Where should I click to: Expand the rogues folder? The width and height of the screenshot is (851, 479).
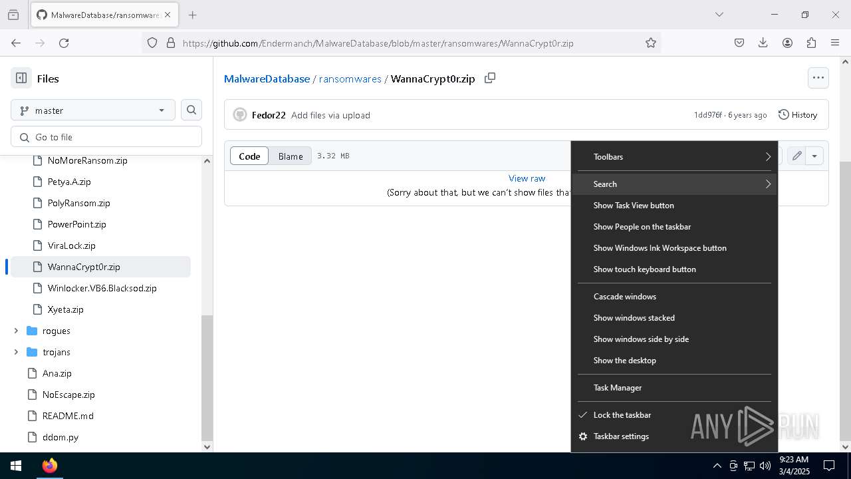[x=16, y=331]
